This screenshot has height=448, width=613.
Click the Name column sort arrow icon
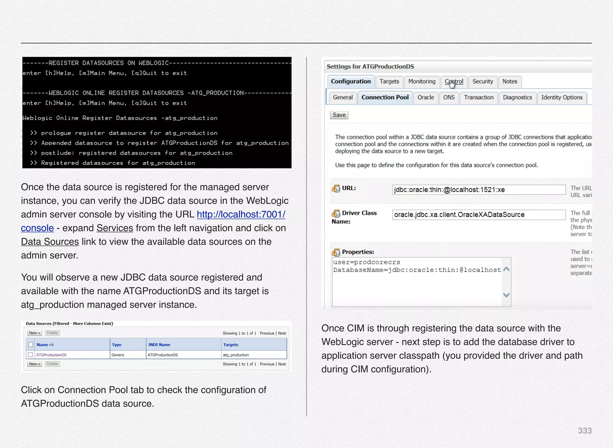click(x=51, y=344)
